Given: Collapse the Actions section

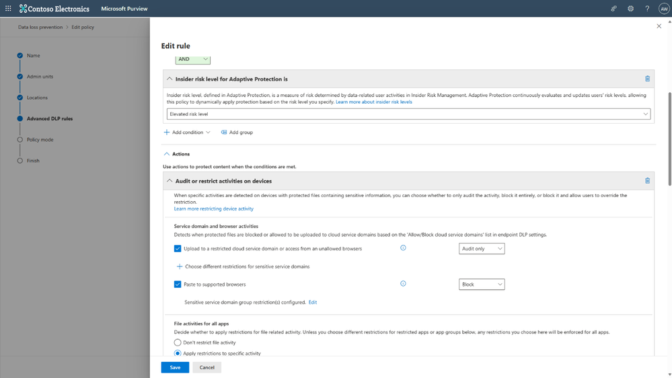Looking at the screenshot, I should (x=167, y=154).
